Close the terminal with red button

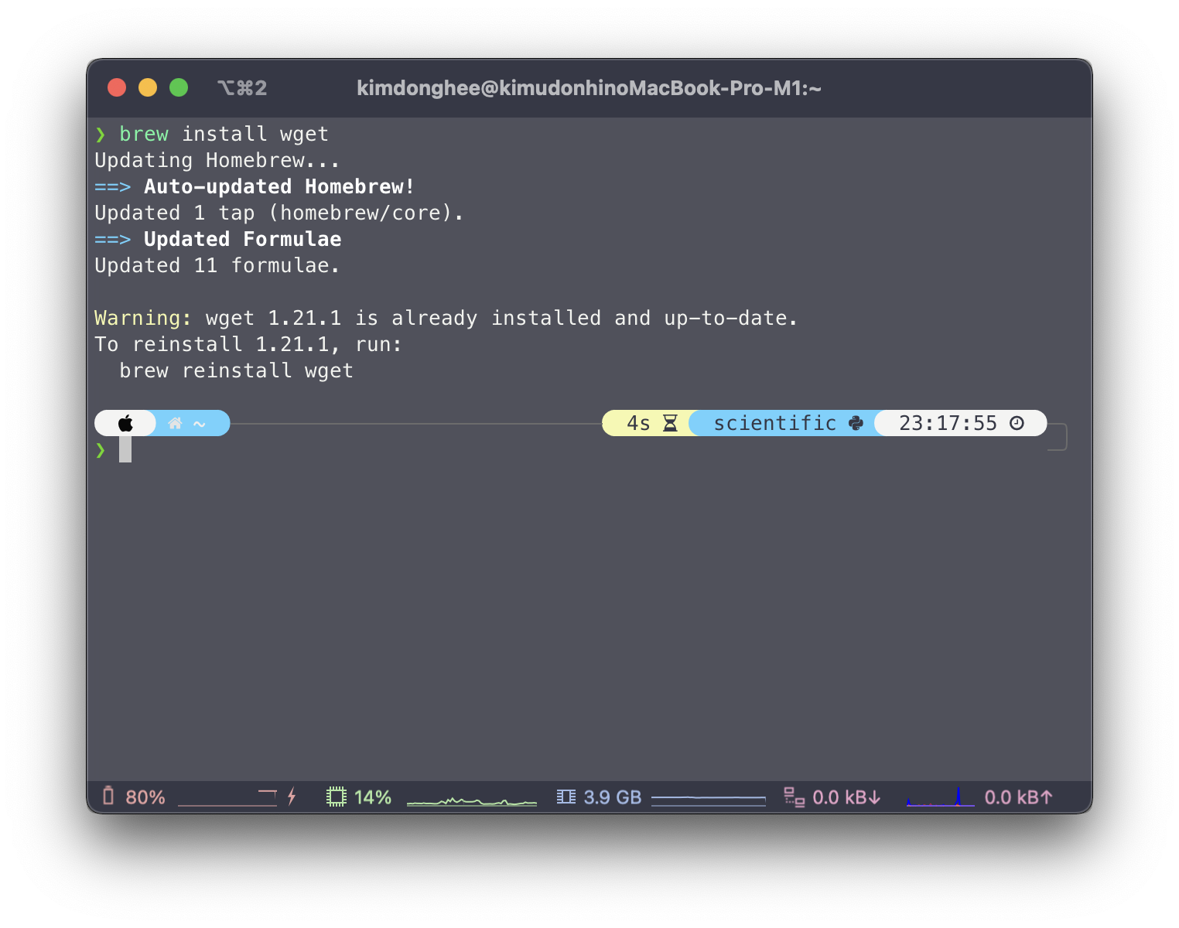117,87
